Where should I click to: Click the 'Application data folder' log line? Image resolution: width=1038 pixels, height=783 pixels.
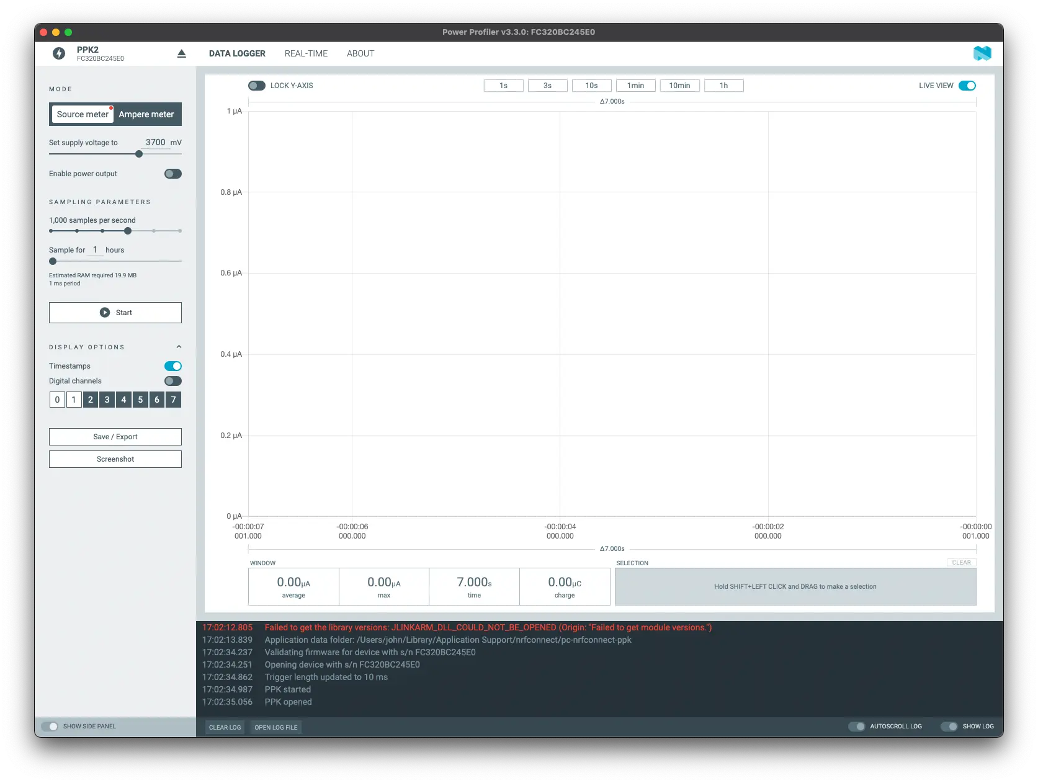click(x=448, y=640)
